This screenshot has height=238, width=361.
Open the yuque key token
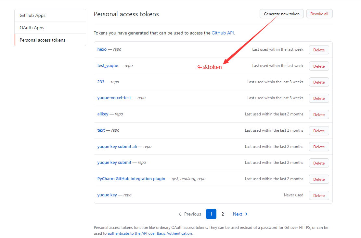click(x=107, y=195)
